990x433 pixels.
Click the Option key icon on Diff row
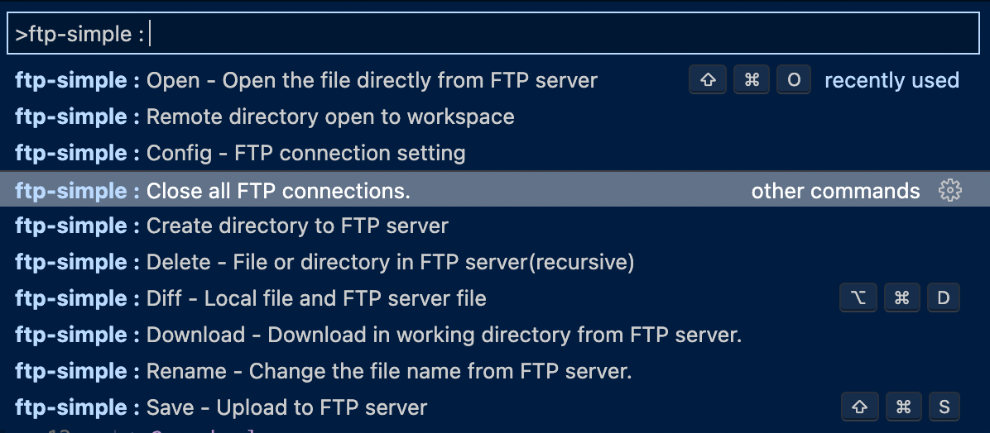point(858,297)
